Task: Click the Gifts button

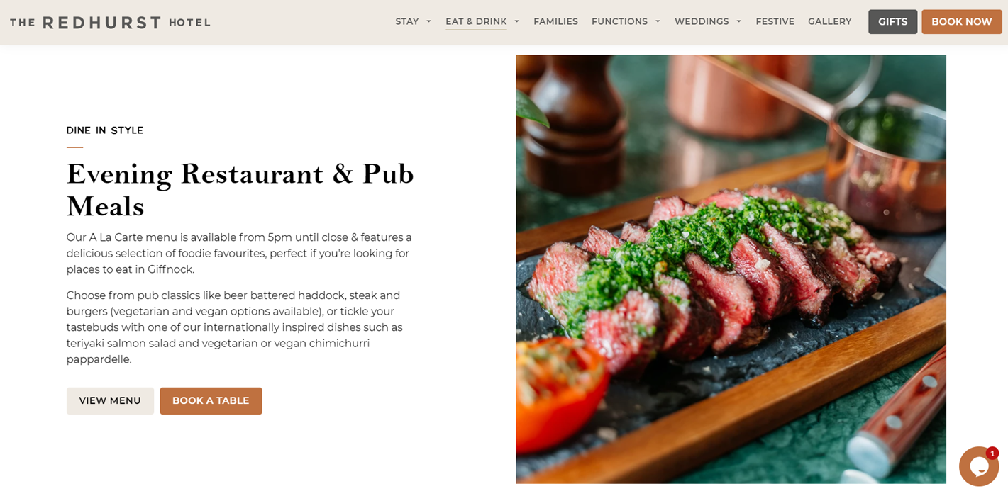Action: (x=892, y=22)
